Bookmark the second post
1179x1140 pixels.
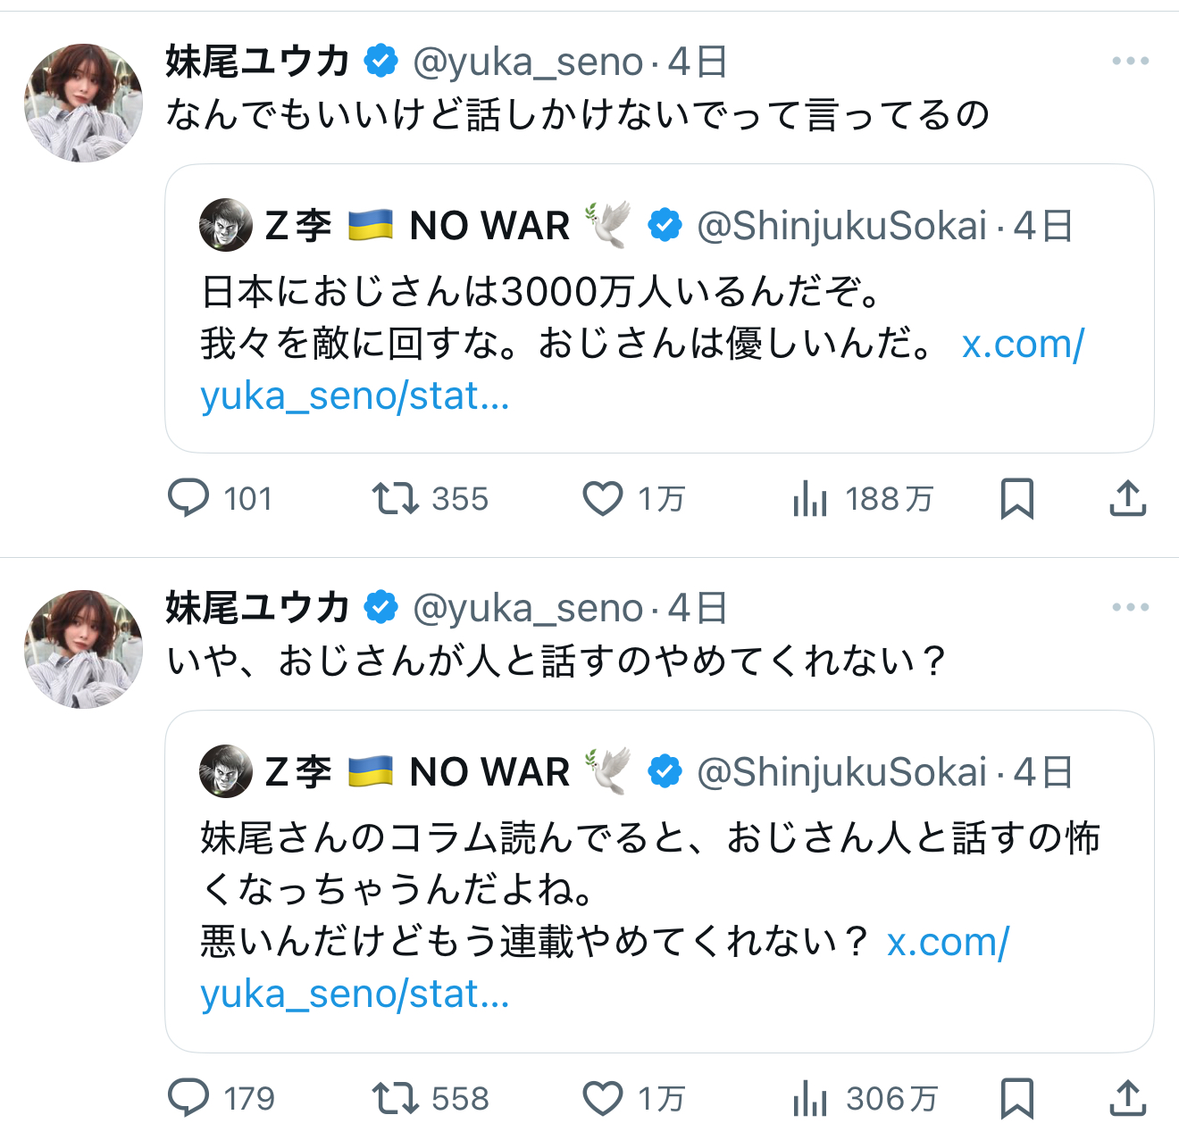pos(1016,1098)
